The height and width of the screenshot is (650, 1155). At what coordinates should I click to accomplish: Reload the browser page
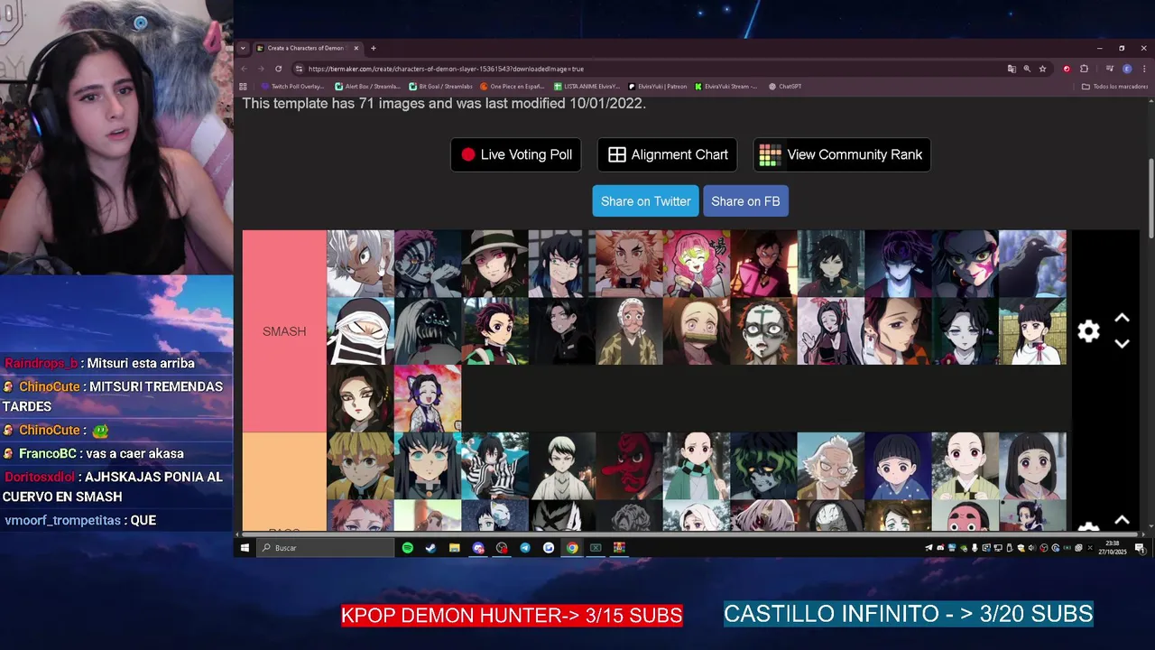279,69
